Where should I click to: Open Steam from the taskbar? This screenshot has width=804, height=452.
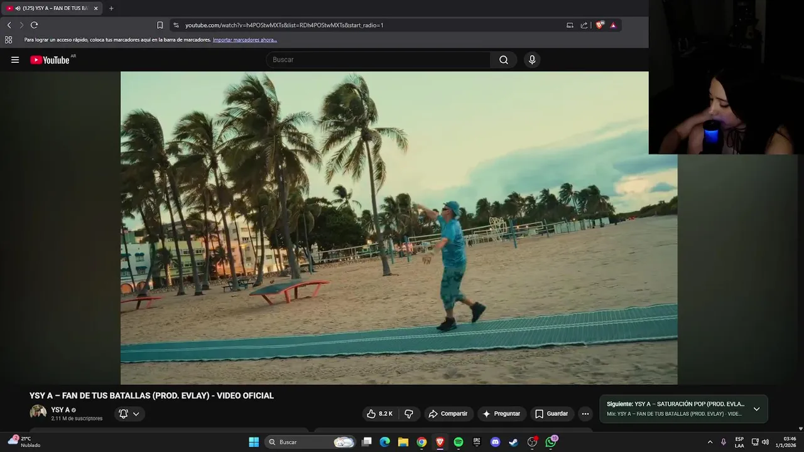513,442
